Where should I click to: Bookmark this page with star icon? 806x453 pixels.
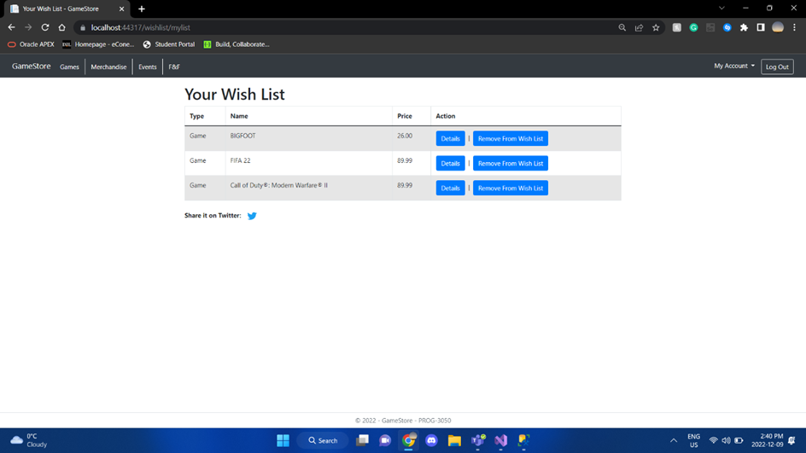pyautogui.click(x=656, y=28)
